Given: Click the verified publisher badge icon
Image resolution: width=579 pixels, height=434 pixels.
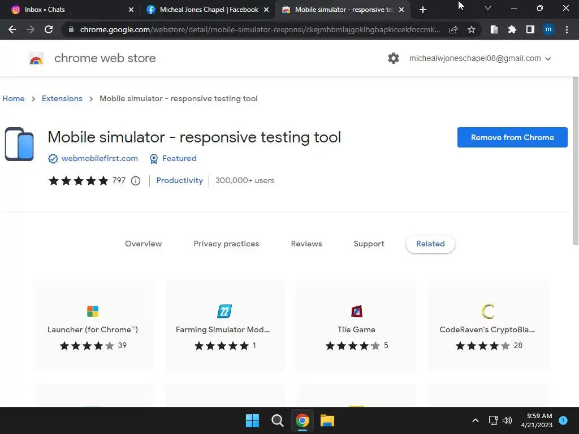Looking at the screenshot, I should (53, 159).
